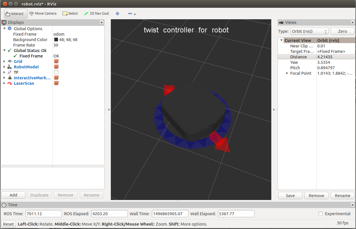Click the Add display button
The image size is (356, 229).
click(13, 195)
